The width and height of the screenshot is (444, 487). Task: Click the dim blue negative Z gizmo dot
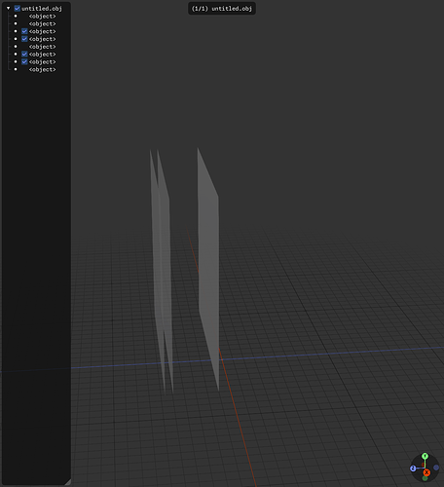pos(436,468)
